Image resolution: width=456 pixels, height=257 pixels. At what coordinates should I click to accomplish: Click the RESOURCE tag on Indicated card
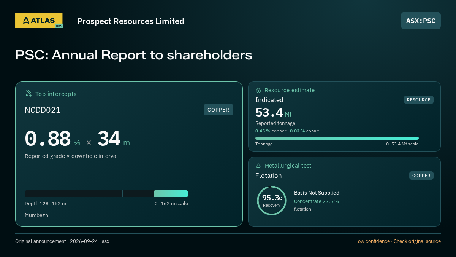(x=419, y=100)
